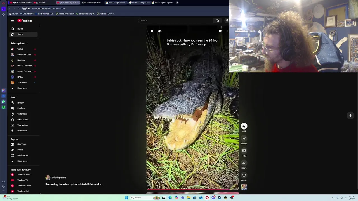Expand the Subscriptions section chevron
This screenshot has height=201, width=358.
(x=27, y=44)
